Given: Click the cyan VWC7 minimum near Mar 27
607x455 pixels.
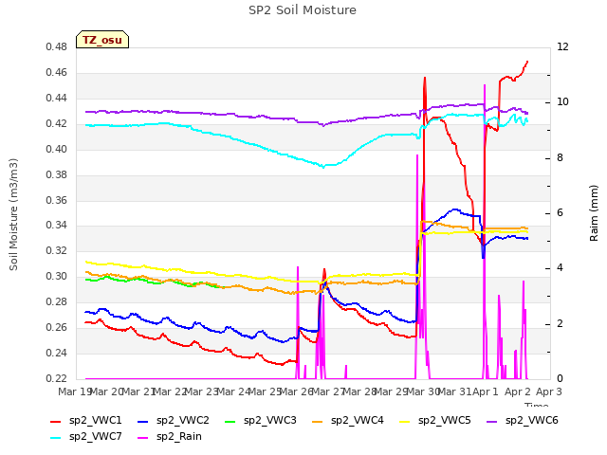Looking at the screenshot, I should (x=323, y=167).
